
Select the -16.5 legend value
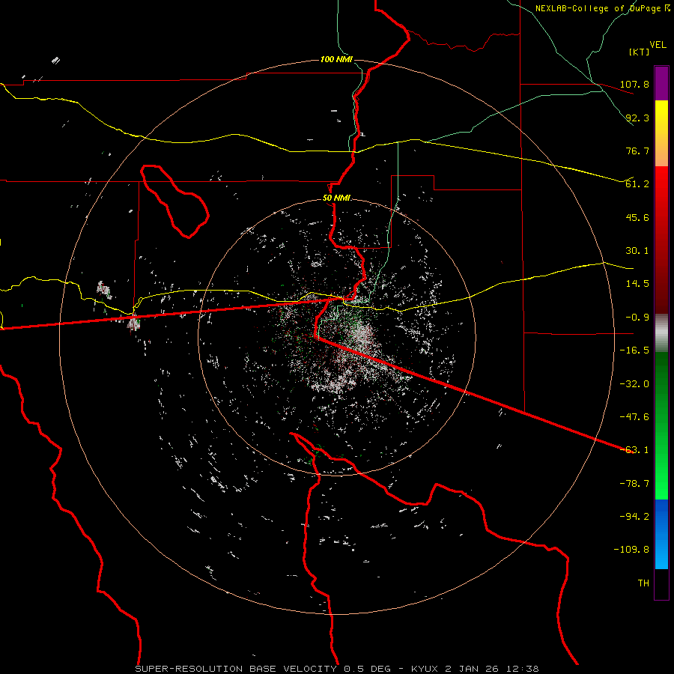[x=634, y=350]
